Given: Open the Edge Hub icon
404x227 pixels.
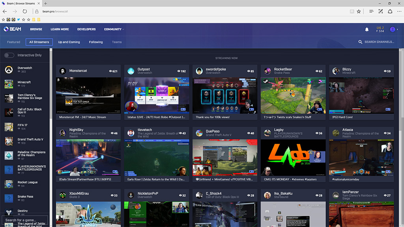Looking at the screenshot, I should click(371, 11).
